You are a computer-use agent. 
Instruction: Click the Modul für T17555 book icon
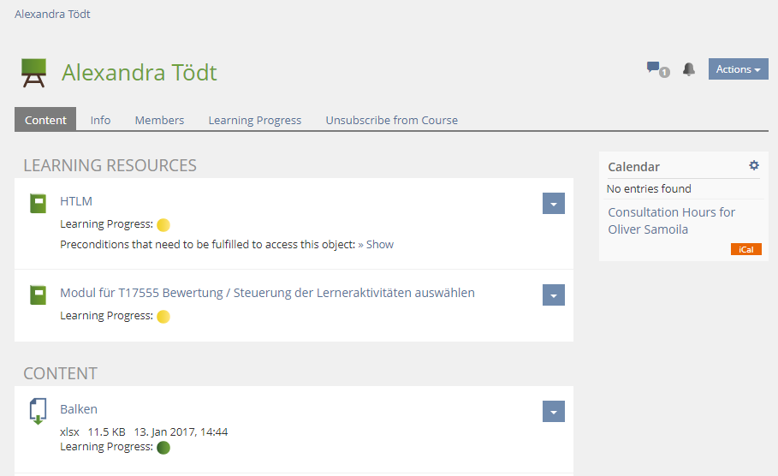click(38, 295)
